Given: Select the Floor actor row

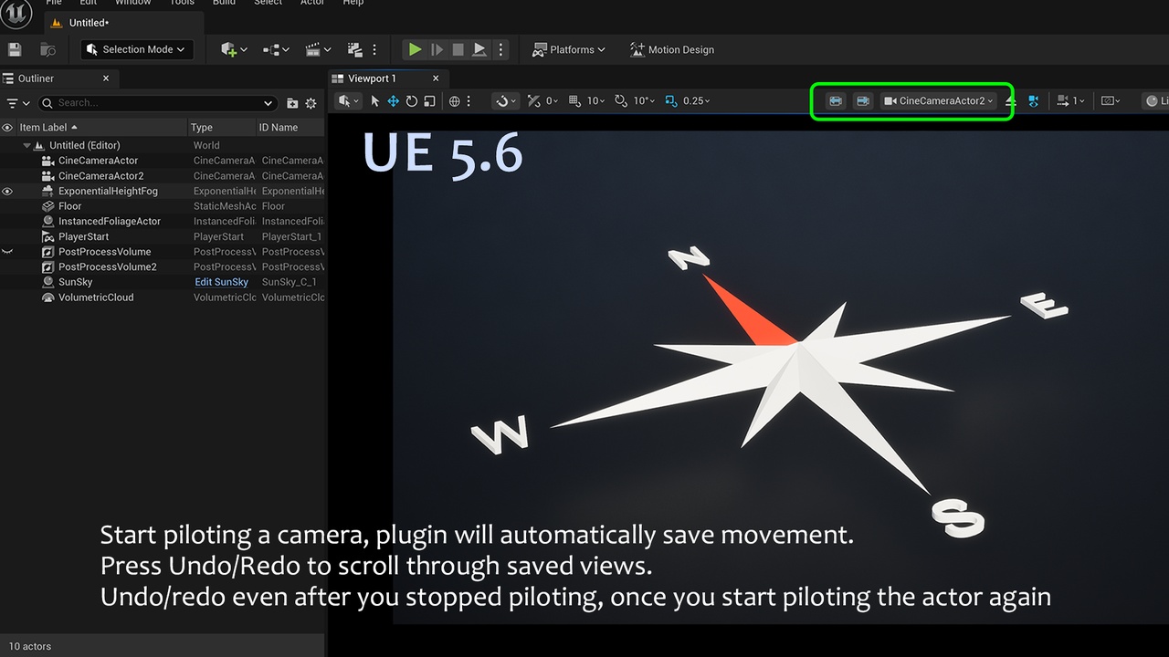Looking at the screenshot, I should point(163,206).
